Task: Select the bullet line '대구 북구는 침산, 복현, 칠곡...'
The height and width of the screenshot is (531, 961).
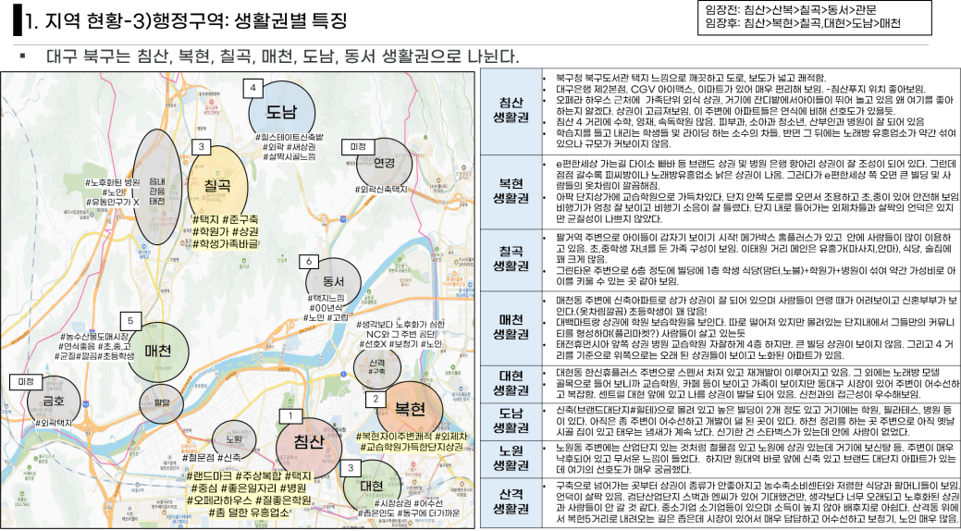Action: click(x=282, y=57)
